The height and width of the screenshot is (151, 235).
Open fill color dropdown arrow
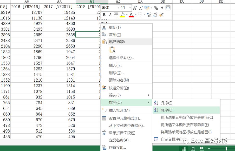pyautogui.click(x=127, y=15)
